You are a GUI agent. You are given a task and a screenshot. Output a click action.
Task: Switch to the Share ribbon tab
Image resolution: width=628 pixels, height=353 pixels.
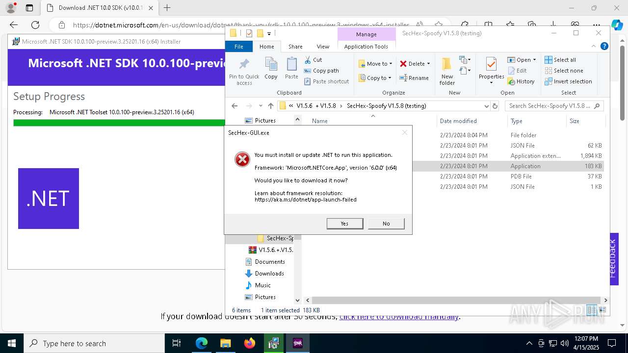pos(295,47)
